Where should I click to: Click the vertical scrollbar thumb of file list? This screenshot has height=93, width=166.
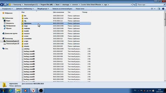click(165, 19)
